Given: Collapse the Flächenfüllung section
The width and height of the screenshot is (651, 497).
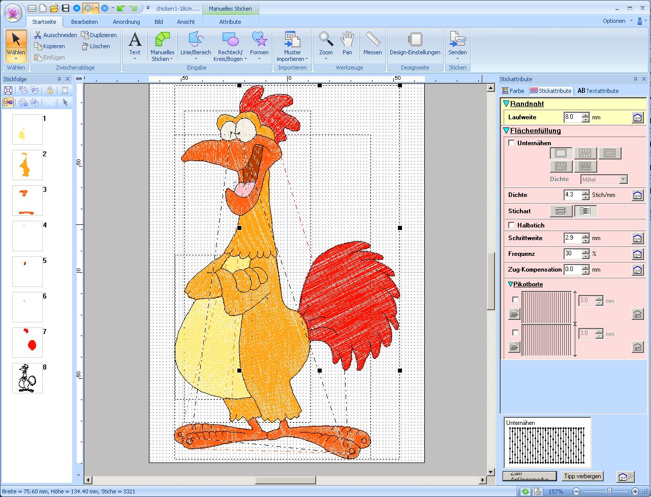Looking at the screenshot, I should 507,130.
